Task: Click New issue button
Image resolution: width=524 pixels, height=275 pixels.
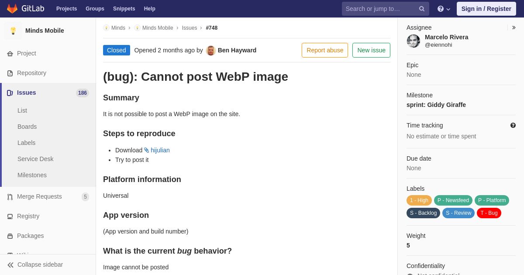Action: [x=371, y=50]
